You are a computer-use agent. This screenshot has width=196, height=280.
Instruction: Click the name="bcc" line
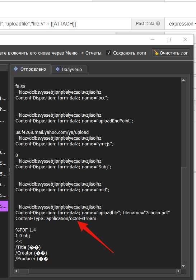62,98
